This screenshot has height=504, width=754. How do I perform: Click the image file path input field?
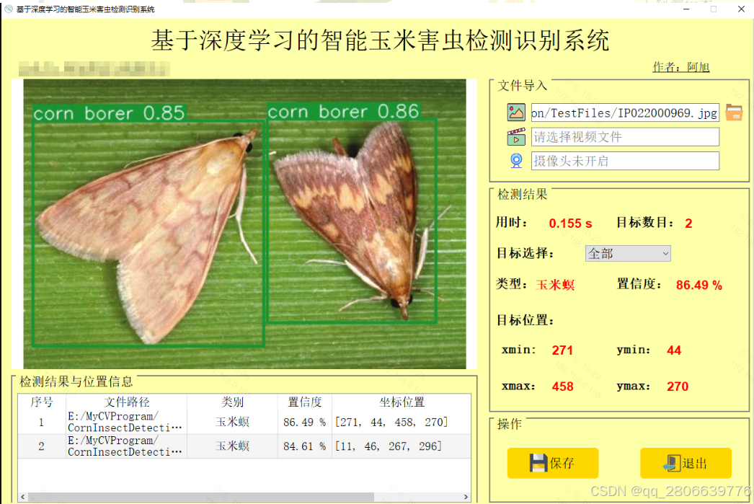point(624,112)
